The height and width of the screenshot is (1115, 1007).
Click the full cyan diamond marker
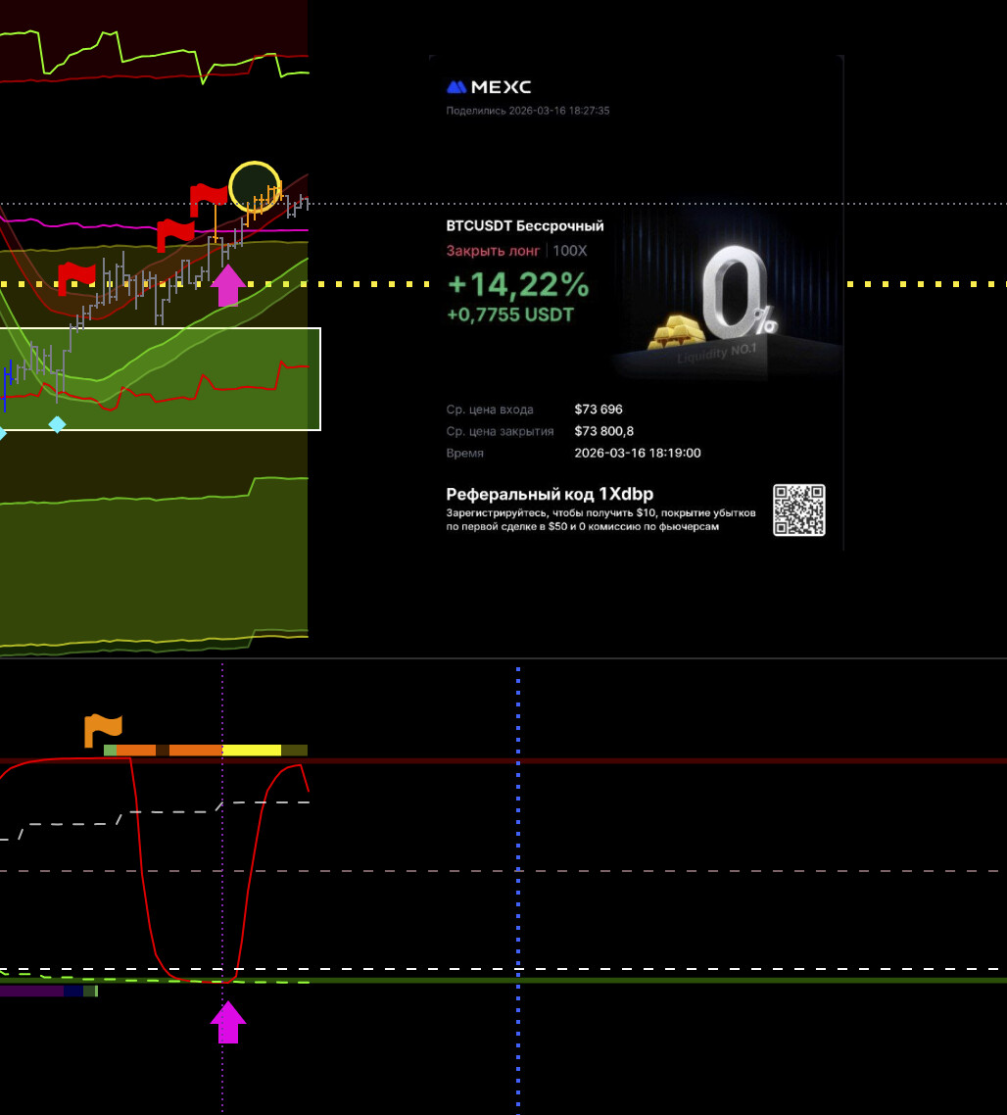58,424
